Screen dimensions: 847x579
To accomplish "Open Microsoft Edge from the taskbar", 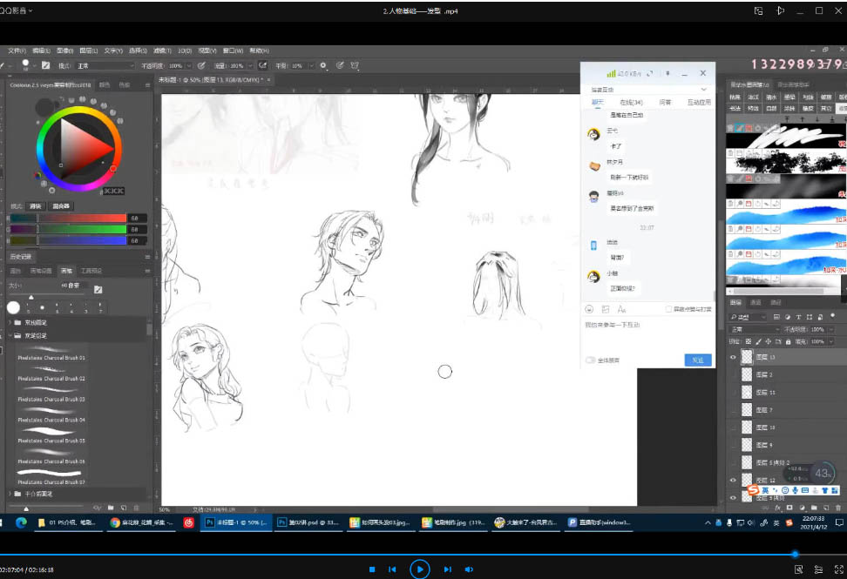I will coord(21,522).
